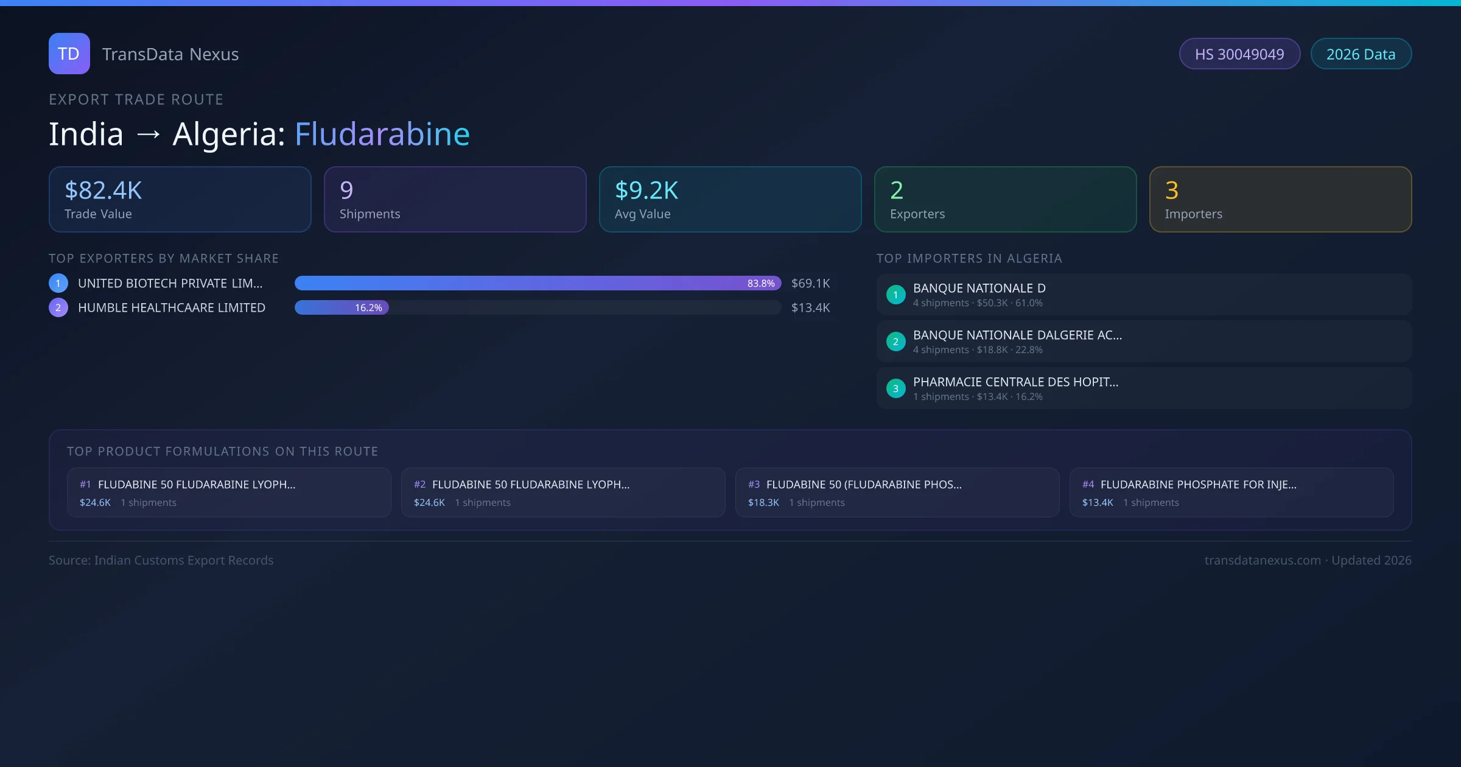Viewport: 1461px width, 767px height.
Task: Select the $82.4K Trade Value card
Action: [x=180, y=199]
